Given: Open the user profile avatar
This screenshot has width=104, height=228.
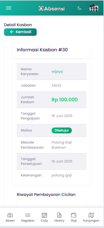Looking at the screenshot, I should [94, 8].
